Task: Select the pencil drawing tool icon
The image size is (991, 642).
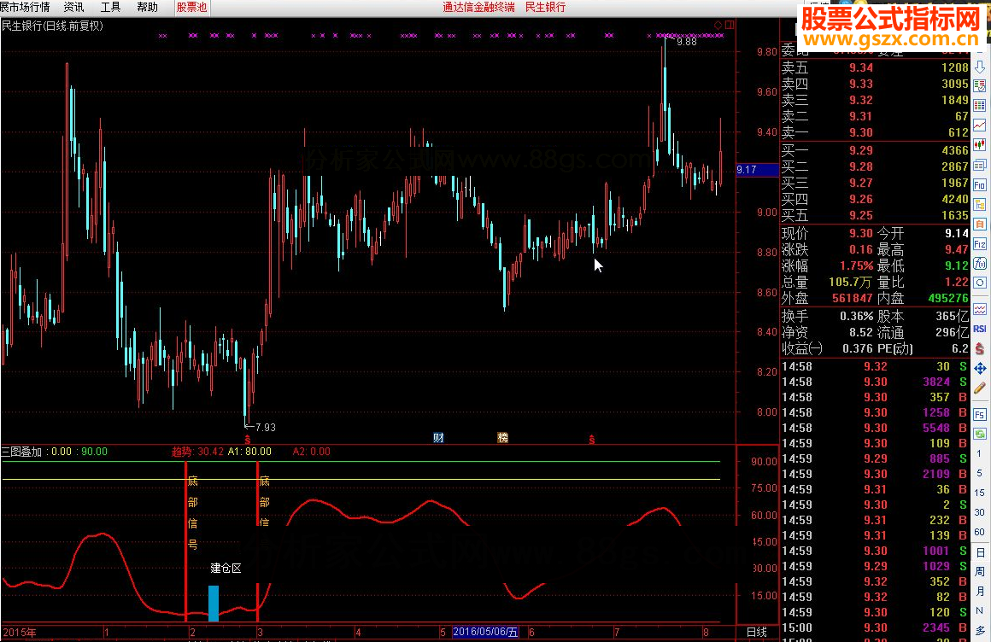Action: pyautogui.click(x=980, y=388)
